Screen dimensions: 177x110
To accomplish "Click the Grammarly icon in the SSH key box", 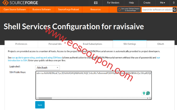I will [x=148, y=93].
